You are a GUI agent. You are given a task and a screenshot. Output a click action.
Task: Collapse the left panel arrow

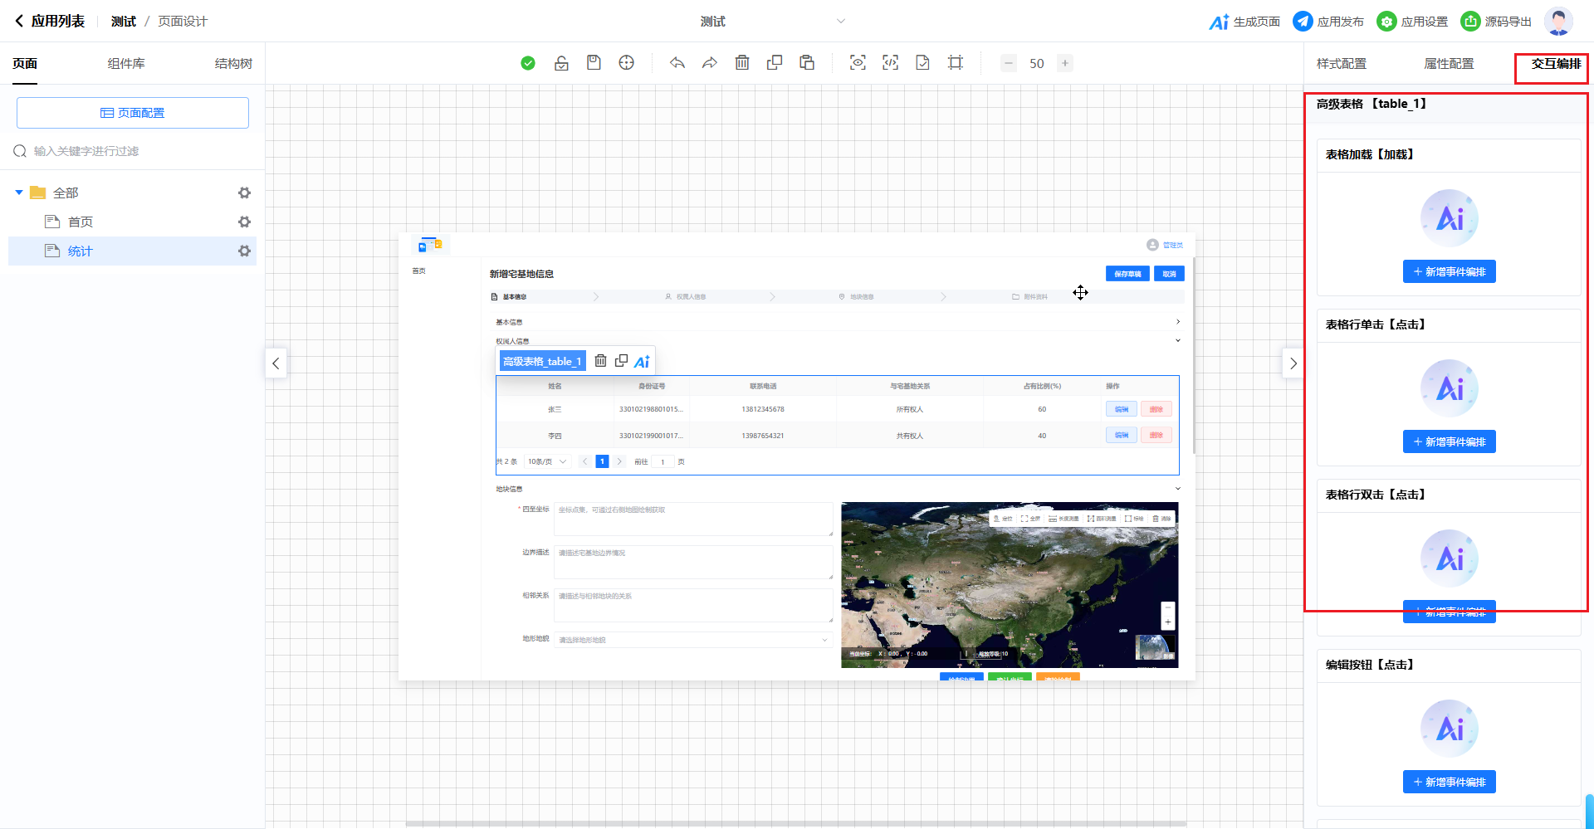[276, 363]
